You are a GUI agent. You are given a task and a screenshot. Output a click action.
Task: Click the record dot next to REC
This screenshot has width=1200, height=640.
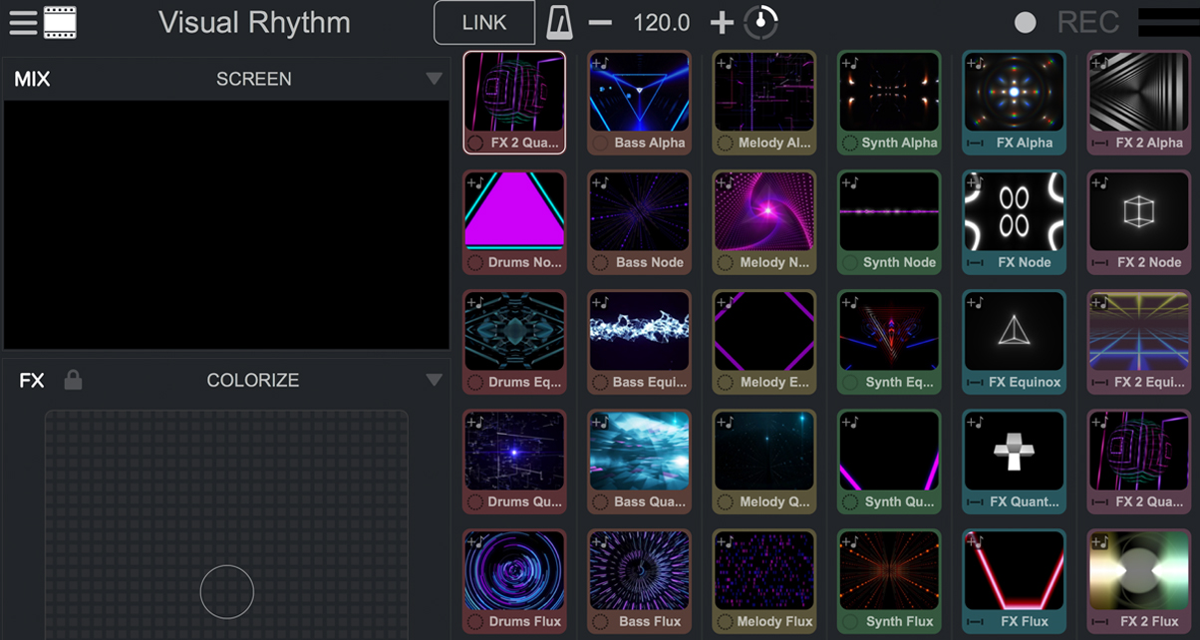(1025, 21)
